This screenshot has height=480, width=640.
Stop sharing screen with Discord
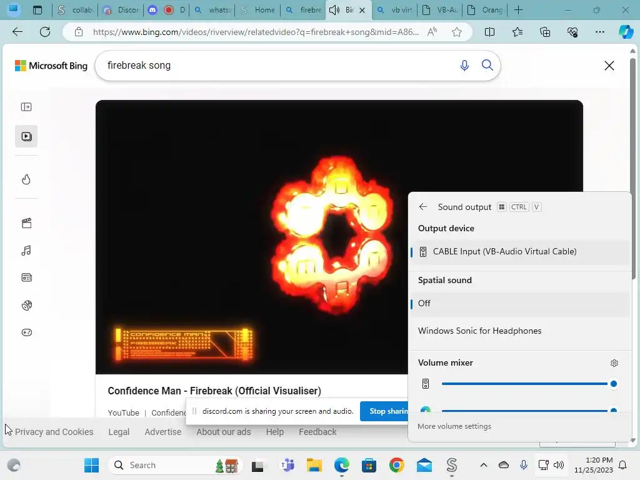pos(384,411)
